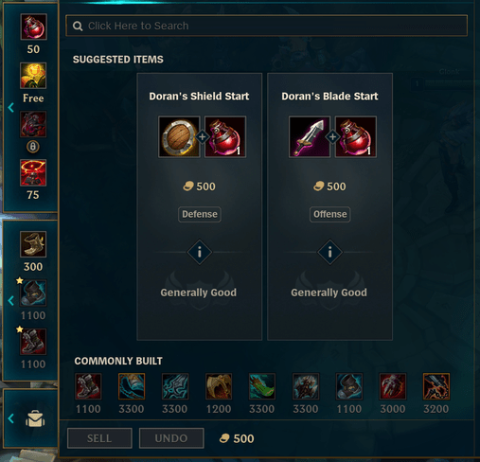
Task: Click the Doran's Shield icon
Action: click(179, 137)
